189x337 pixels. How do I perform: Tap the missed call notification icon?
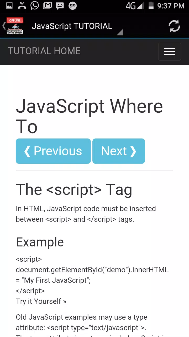click(x=22, y=6)
